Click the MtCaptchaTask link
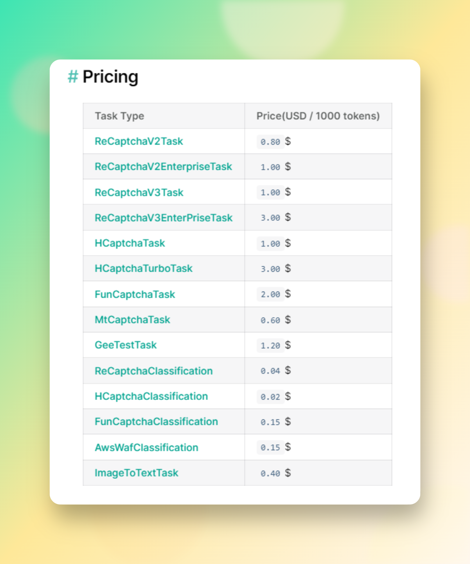This screenshot has width=470, height=564. tap(133, 320)
